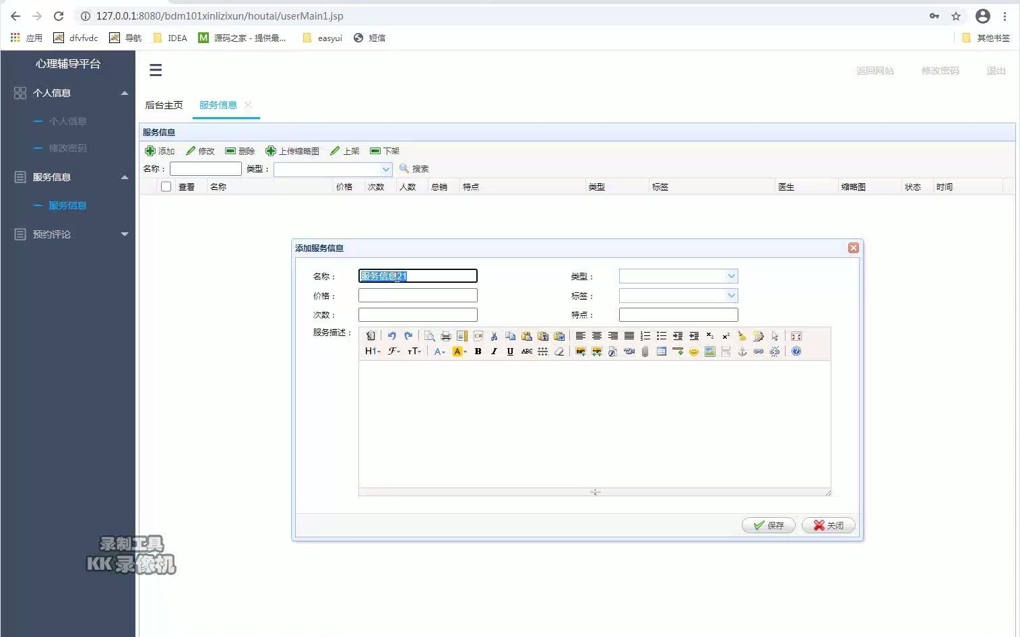The image size is (1020, 637).
Task: Focus the 价格 input field
Action: (418, 296)
